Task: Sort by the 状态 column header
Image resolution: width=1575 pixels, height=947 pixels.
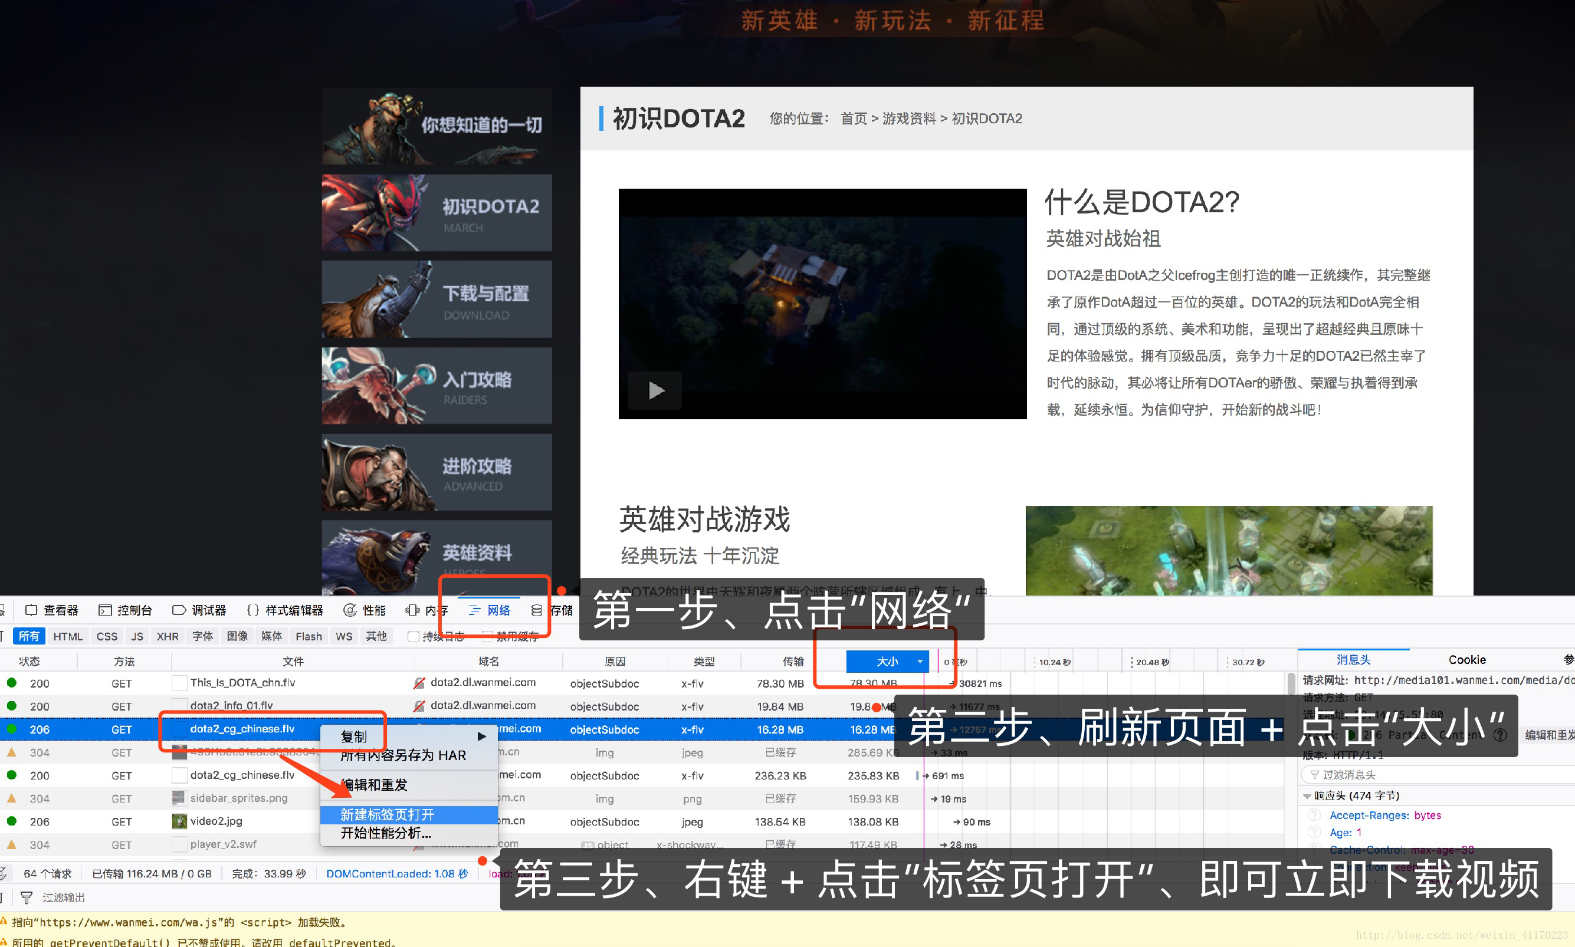Action: (29, 661)
